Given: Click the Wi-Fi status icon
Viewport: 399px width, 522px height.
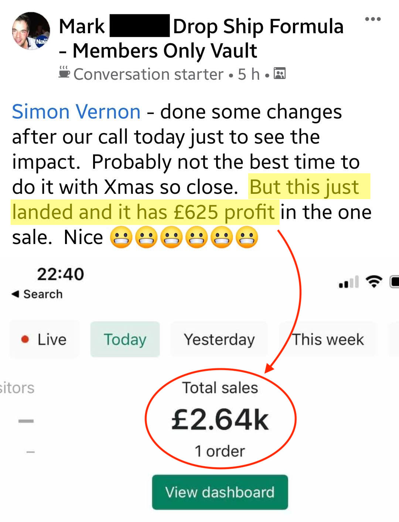Looking at the screenshot, I should pyautogui.click(x=374, y=282).
